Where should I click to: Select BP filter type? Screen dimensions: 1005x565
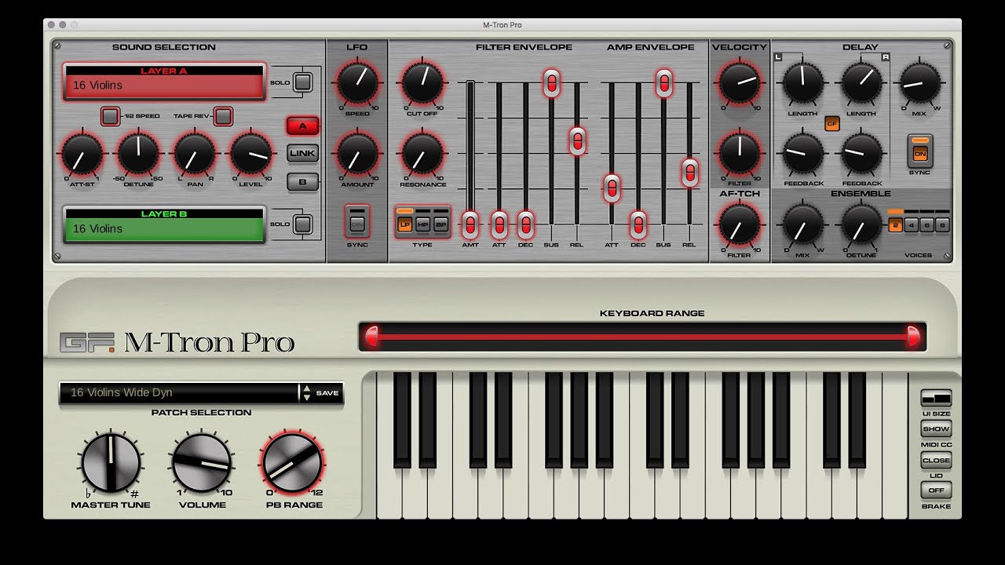coord(440,224)
